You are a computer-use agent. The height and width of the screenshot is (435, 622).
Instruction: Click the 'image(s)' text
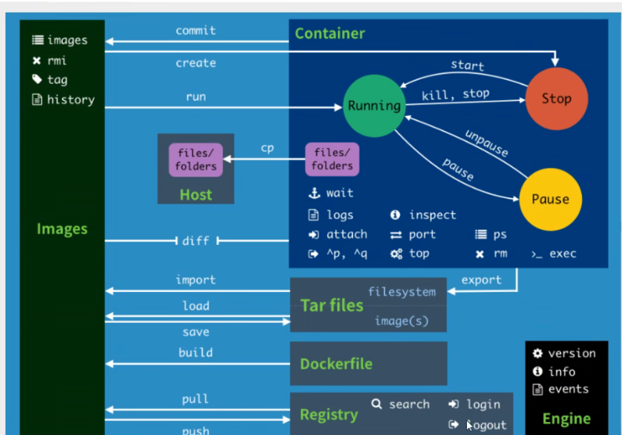402,321
